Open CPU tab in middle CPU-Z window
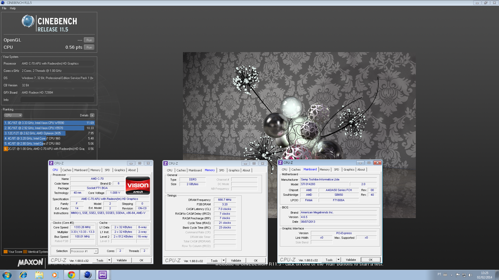The height and width of the screenshot is (280, 499). (x=169, y=170)
